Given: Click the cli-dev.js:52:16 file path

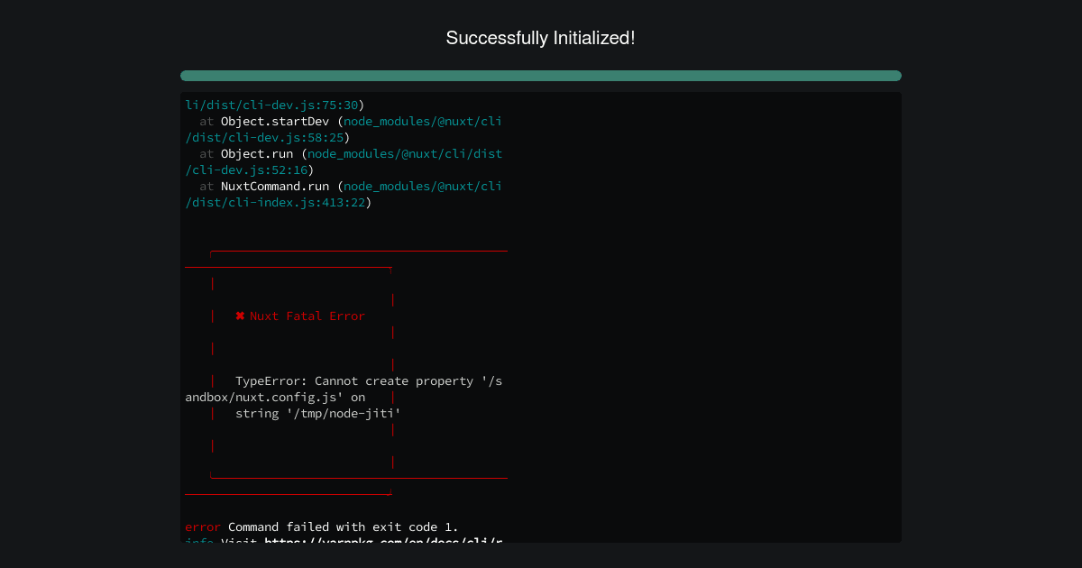Looking at the screenshot, I should coord(246,170).
